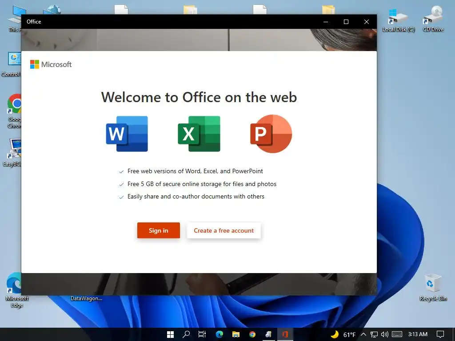This screenshot has height=341, width=455.
Task: Open File Explorer from the taskbar
Action: [x=236, y=334]
